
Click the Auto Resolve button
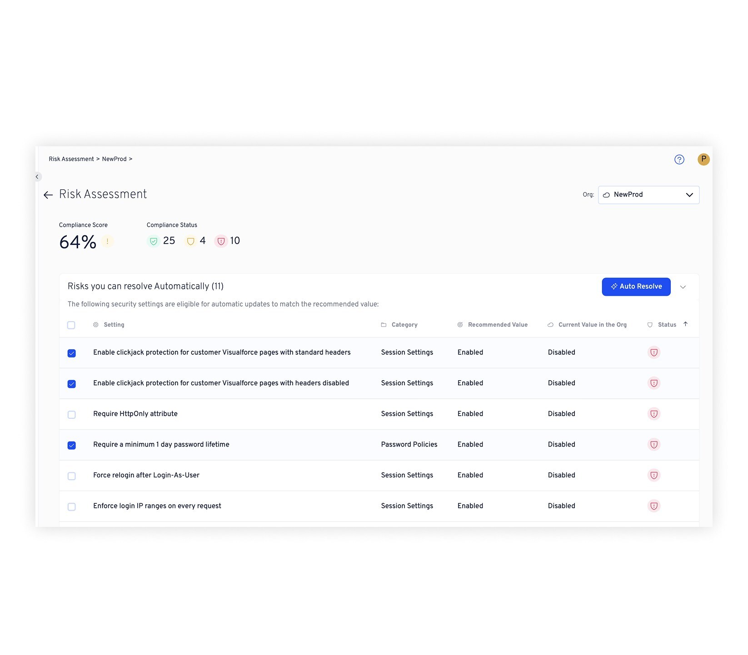point(636,287)
